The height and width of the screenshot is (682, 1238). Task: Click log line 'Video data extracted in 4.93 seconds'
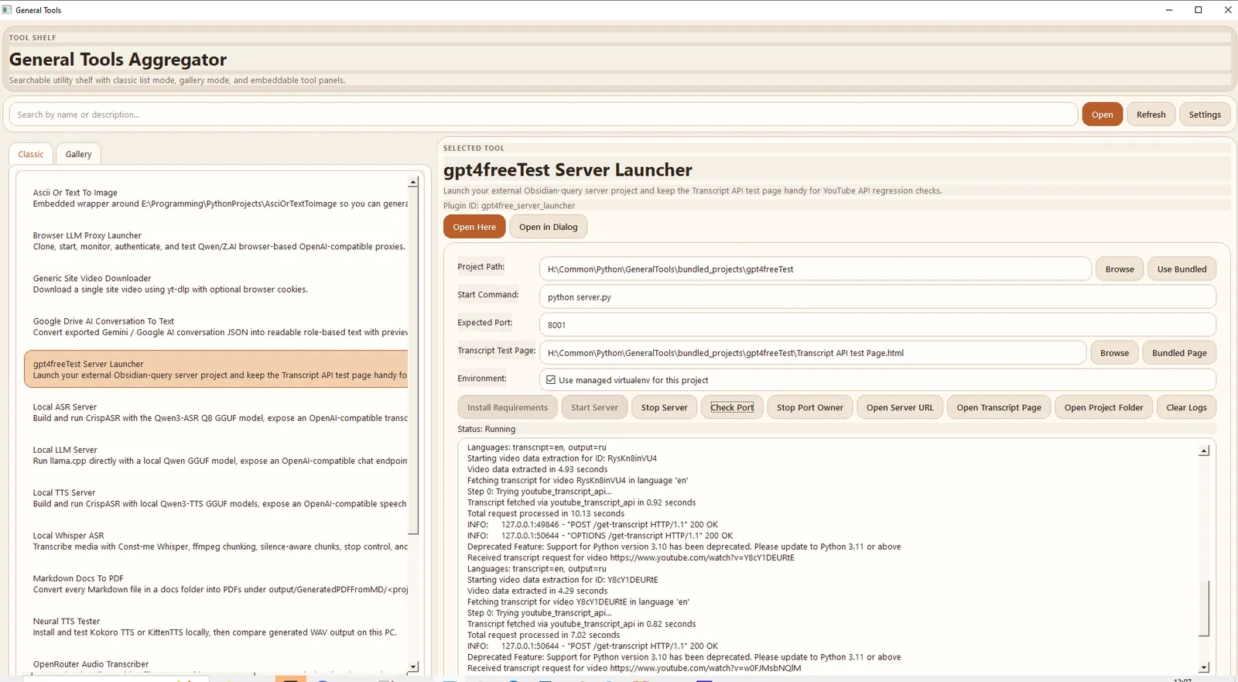(537, 469)
